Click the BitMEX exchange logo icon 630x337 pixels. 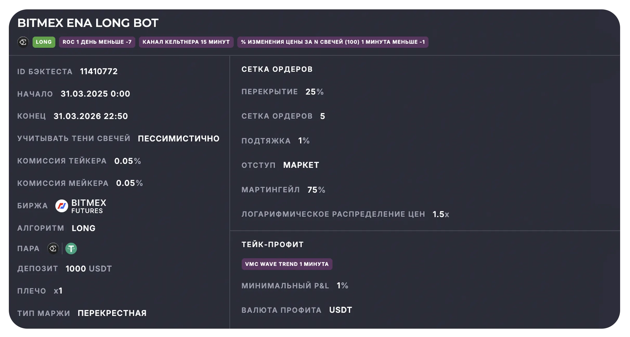pyautogui.click(x=62, y=206)
